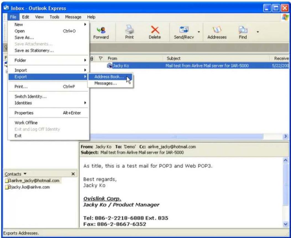Click Cc address airlive_jacky@hotmail.com in preview header
Image resolution: width=291 pixels, height=238 pixels.
[172, 147]
